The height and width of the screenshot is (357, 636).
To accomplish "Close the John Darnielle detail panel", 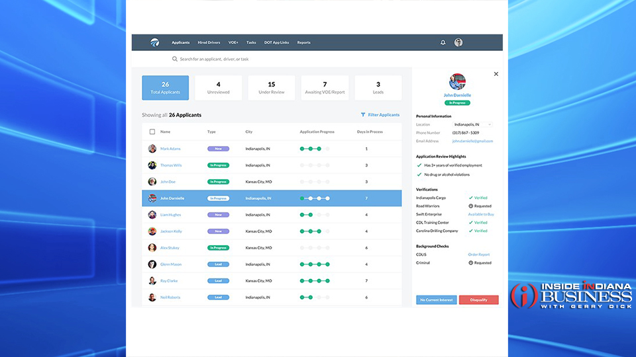I will point(496,74).
